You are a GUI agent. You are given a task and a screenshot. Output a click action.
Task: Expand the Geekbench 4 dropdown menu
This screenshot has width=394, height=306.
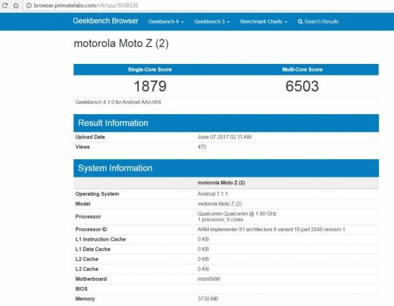pos(166,22)
